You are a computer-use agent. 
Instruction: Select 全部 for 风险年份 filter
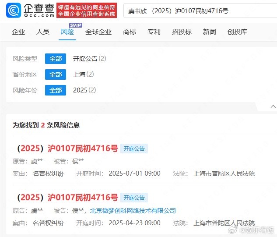pos(56,90)
